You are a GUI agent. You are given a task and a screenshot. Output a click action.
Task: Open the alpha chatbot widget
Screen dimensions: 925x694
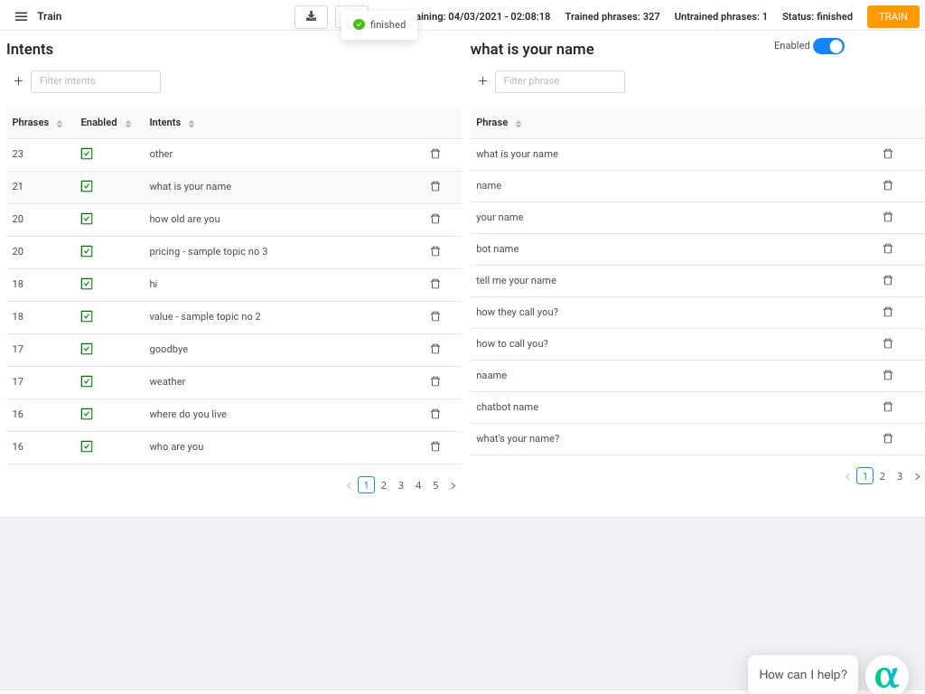click(x=886, y=676)
